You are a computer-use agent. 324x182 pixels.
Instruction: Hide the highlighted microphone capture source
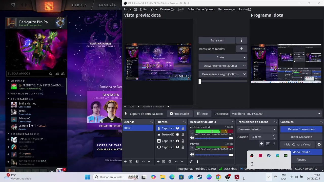(177, 128)
